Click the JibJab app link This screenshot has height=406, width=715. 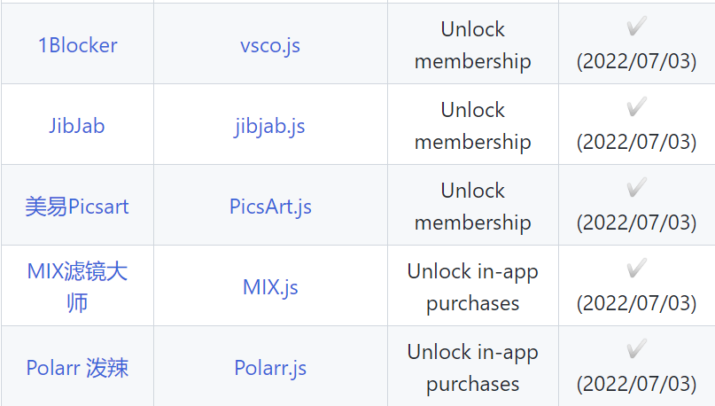[x=77, y=126]
